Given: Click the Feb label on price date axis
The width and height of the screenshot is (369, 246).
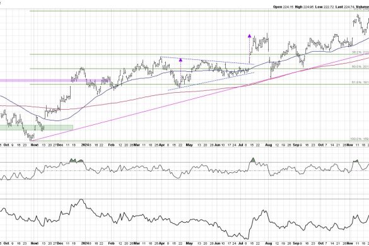Looking at the screenshot, I should point(111,145).
